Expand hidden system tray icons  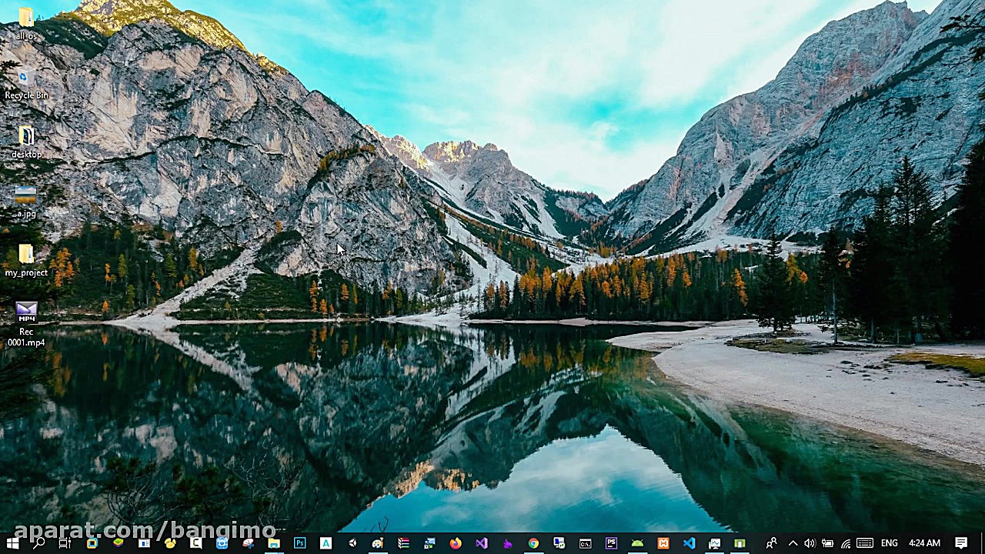(x=792, y=544)
